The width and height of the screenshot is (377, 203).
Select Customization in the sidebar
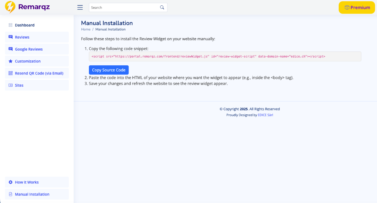[28, 61]
